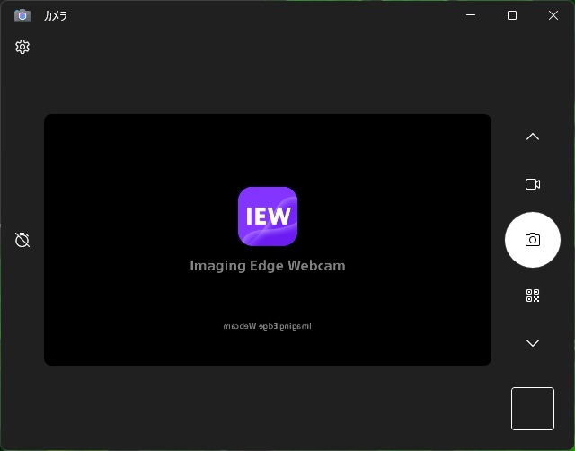This screenshot has height=451, width=575.
Task: Open camera settings with the gear icon
Action: click(x=22, y=47)
